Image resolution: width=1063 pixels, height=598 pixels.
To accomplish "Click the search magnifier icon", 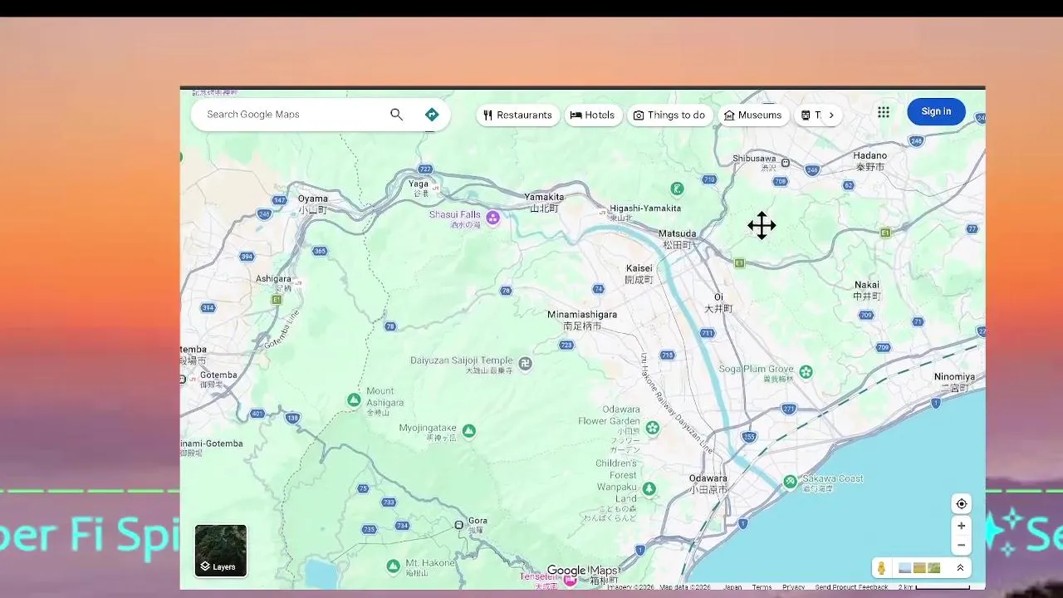I will (396, 115).
